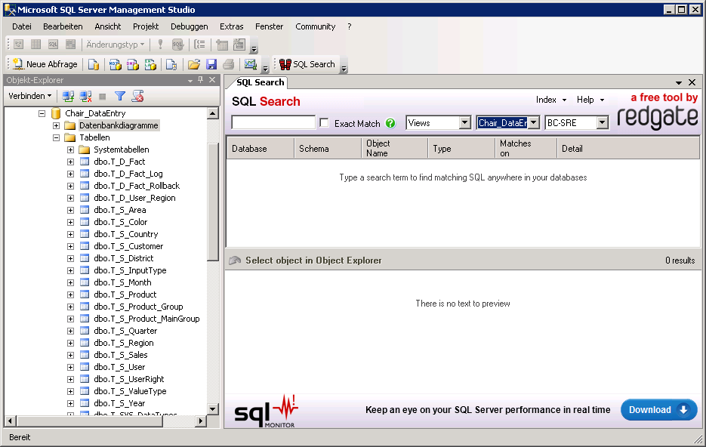This screenshot has width=706, height=447.
Task: Click disconnect icon in Object Explorer
Action: (85, 96)
